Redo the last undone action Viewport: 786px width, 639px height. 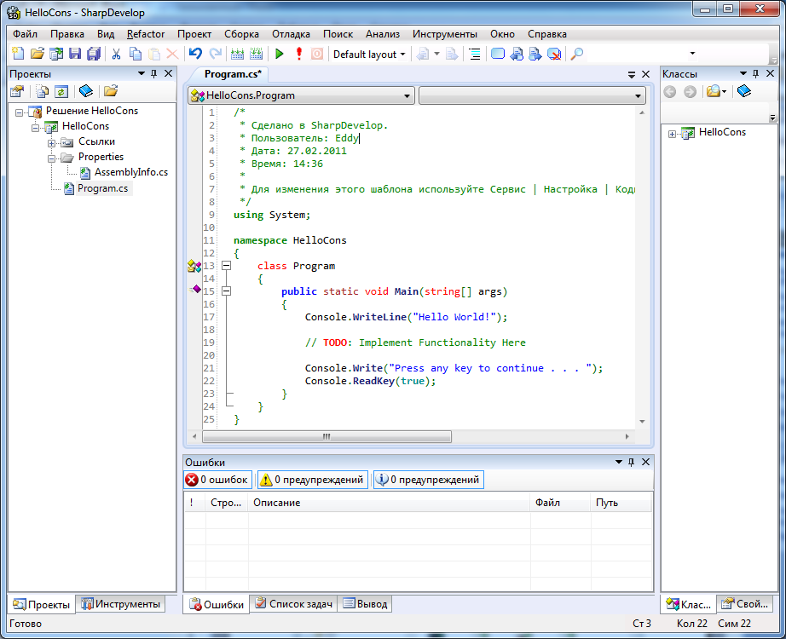215,54
